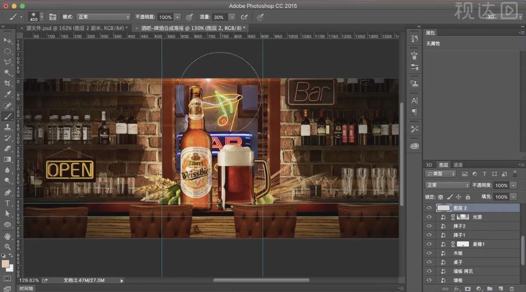Click the background color swatch
Viewport: 526px width, 292px height.
tap(11, 269)
